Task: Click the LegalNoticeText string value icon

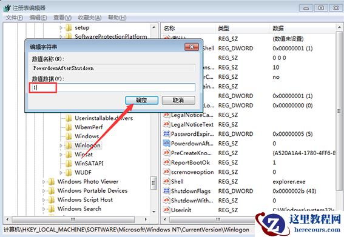Action: click(x=166, y=124)
